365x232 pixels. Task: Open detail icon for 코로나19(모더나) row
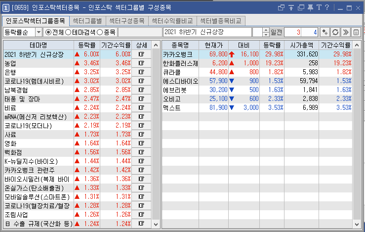pyautogui.click(x=141, y=126)
